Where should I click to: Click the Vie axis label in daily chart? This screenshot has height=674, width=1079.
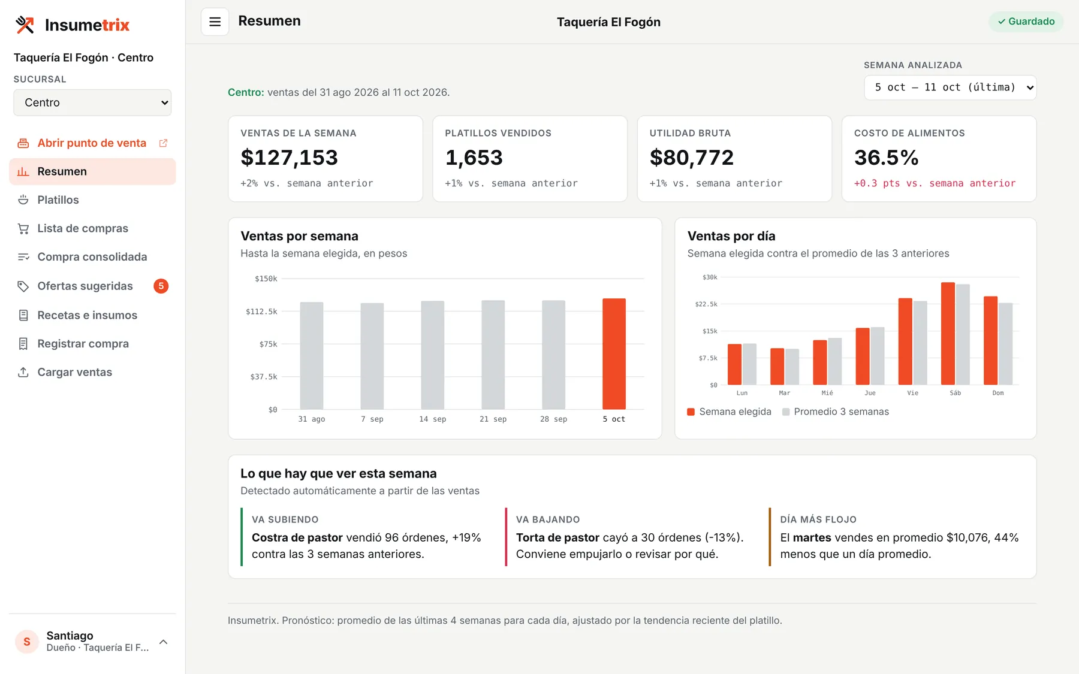912,393
